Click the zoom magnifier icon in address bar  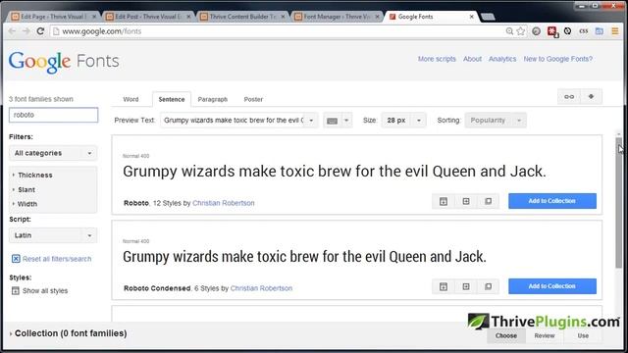pyautogui.click(x=509, y=31)
